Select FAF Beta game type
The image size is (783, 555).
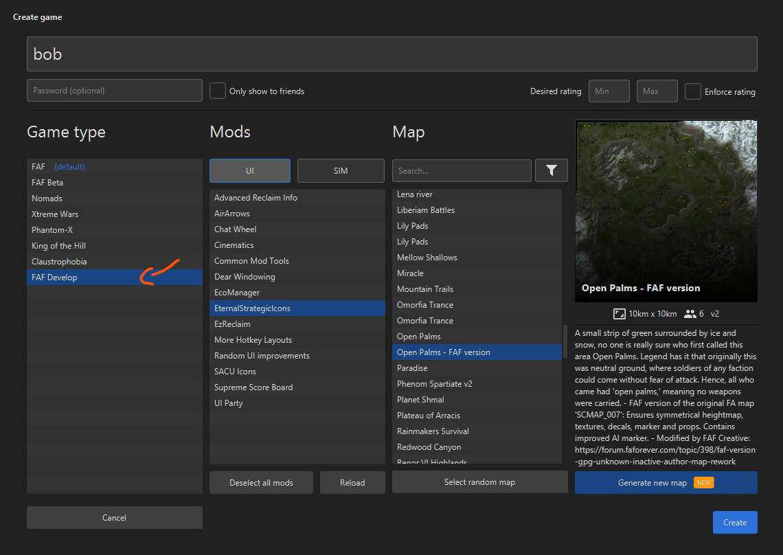(114, 183)
